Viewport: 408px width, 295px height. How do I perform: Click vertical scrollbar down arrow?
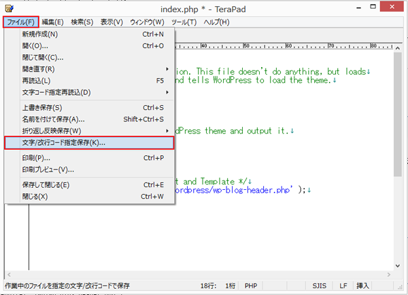pyautogui.click(x=398, y=266)
